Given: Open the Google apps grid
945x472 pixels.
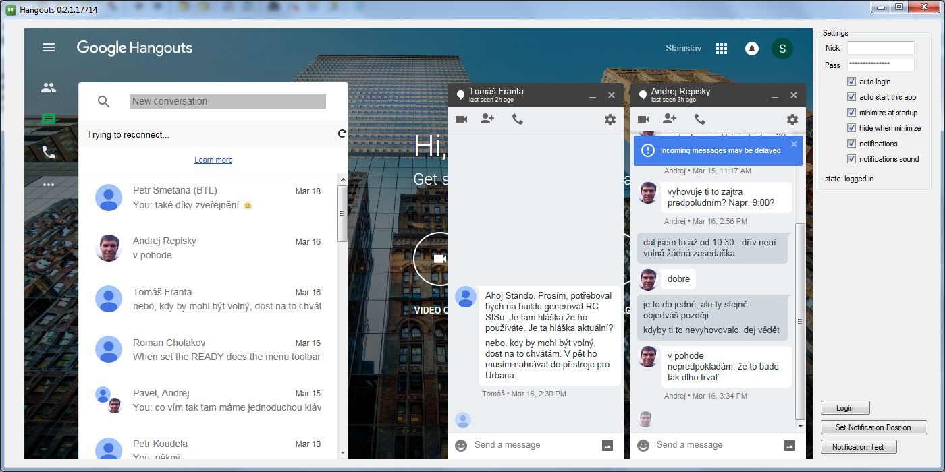Looking at the screenshot, I should [722, 49].
